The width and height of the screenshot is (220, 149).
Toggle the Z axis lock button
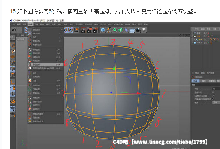point(70,30)
